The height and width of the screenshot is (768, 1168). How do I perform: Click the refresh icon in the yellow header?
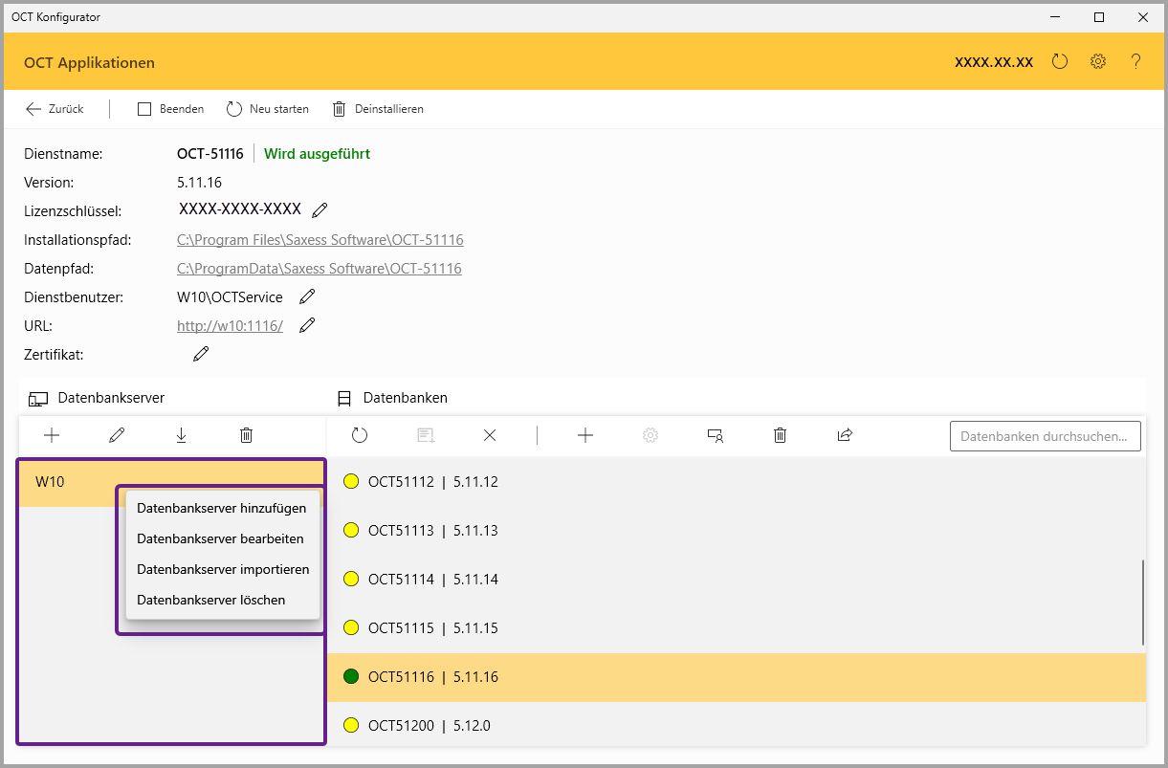pyautogui.click(x=1059, y=62)
